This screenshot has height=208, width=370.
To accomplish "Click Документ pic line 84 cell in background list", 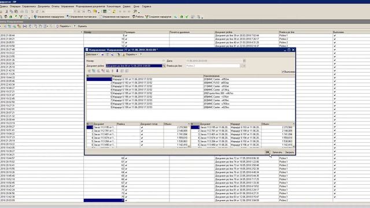I will click(x=247, y=200).
